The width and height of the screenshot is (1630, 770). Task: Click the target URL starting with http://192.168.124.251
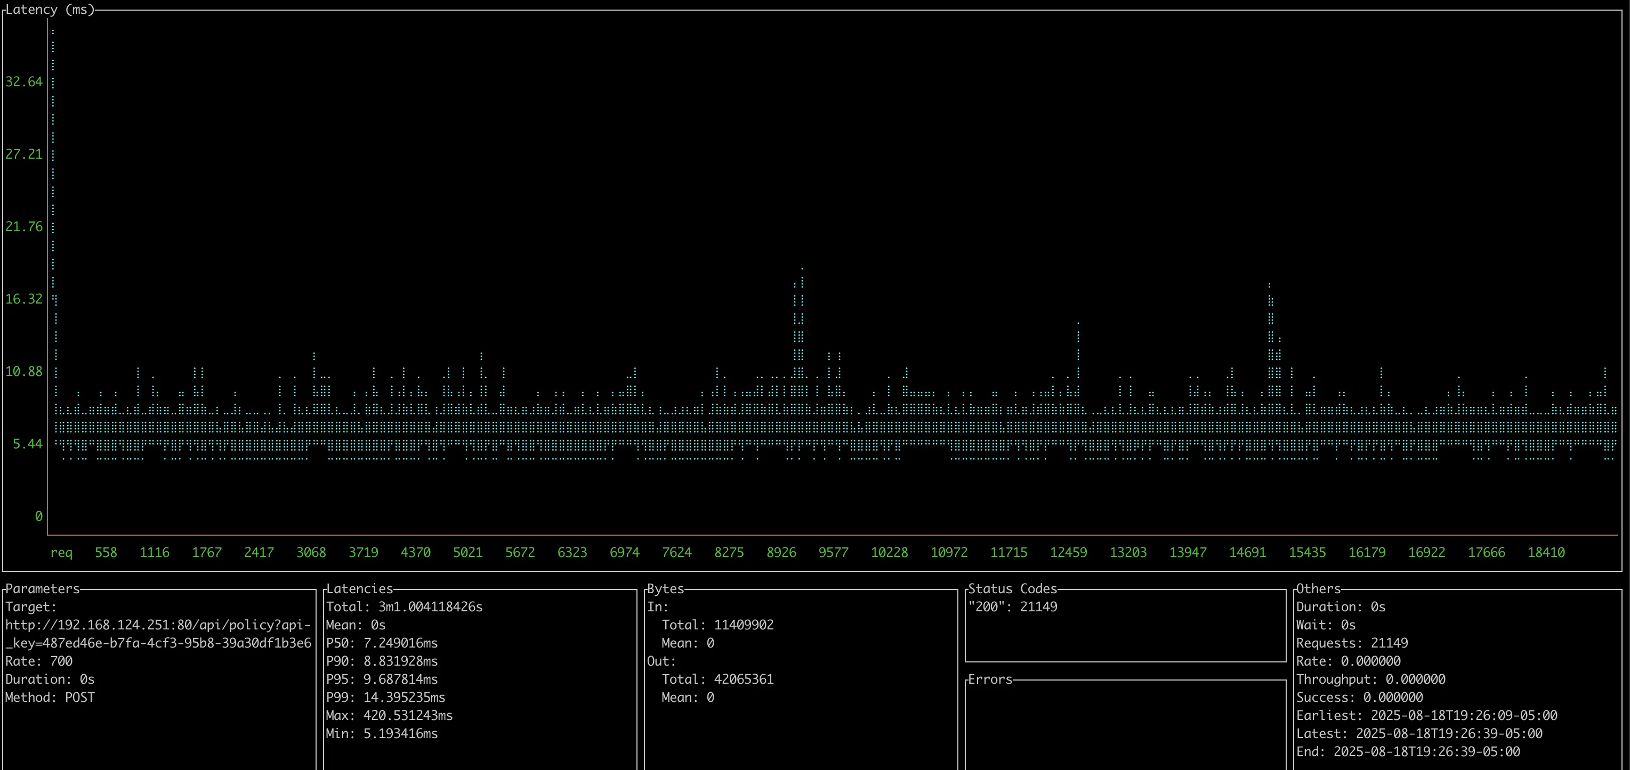pos(158,634)
